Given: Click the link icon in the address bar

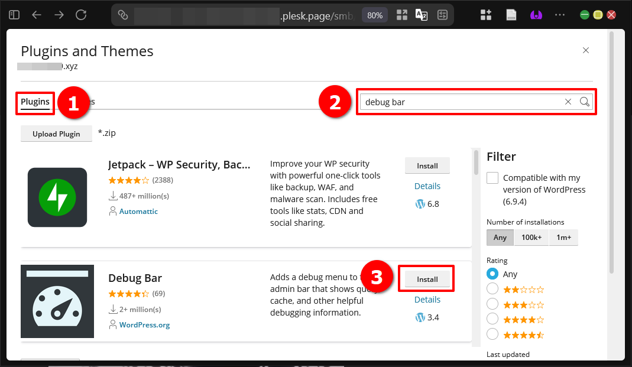Looking at the screenshot, I should tap(123, 15).
